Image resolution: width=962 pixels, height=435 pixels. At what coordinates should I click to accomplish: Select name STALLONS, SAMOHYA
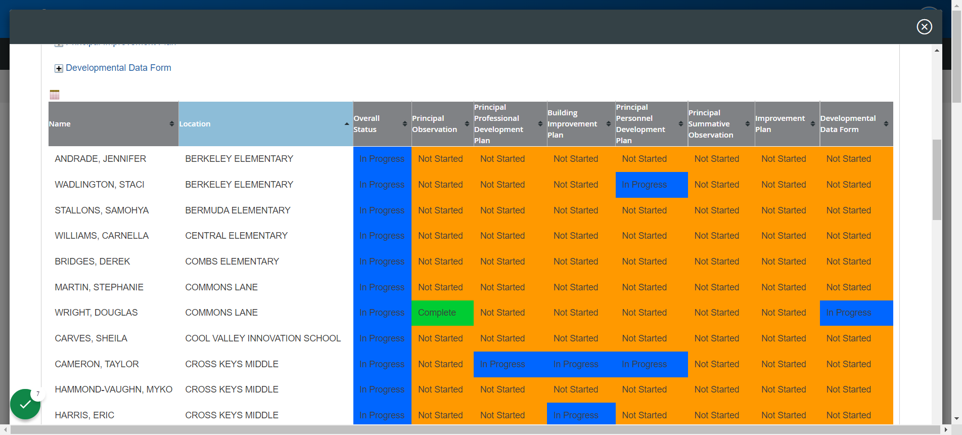102,210
